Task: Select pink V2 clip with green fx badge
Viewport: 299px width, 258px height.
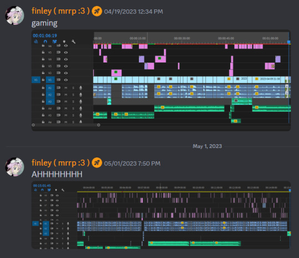Action: (116, 73)
